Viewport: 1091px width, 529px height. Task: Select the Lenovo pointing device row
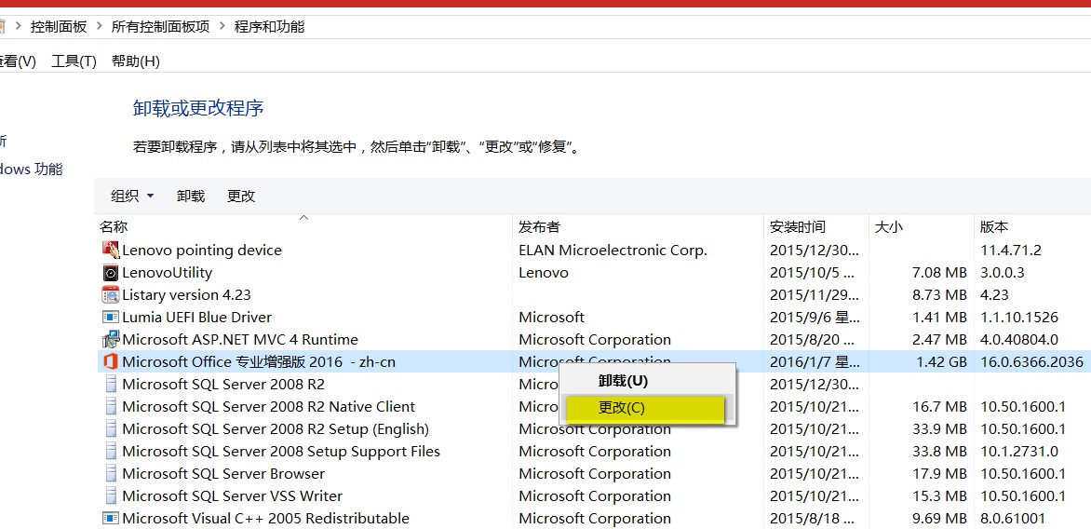[x=593, y=250]
